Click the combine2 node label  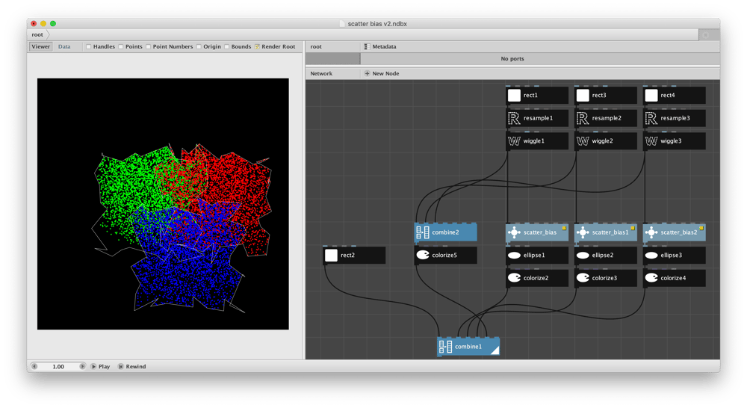[x=445, y=232]
